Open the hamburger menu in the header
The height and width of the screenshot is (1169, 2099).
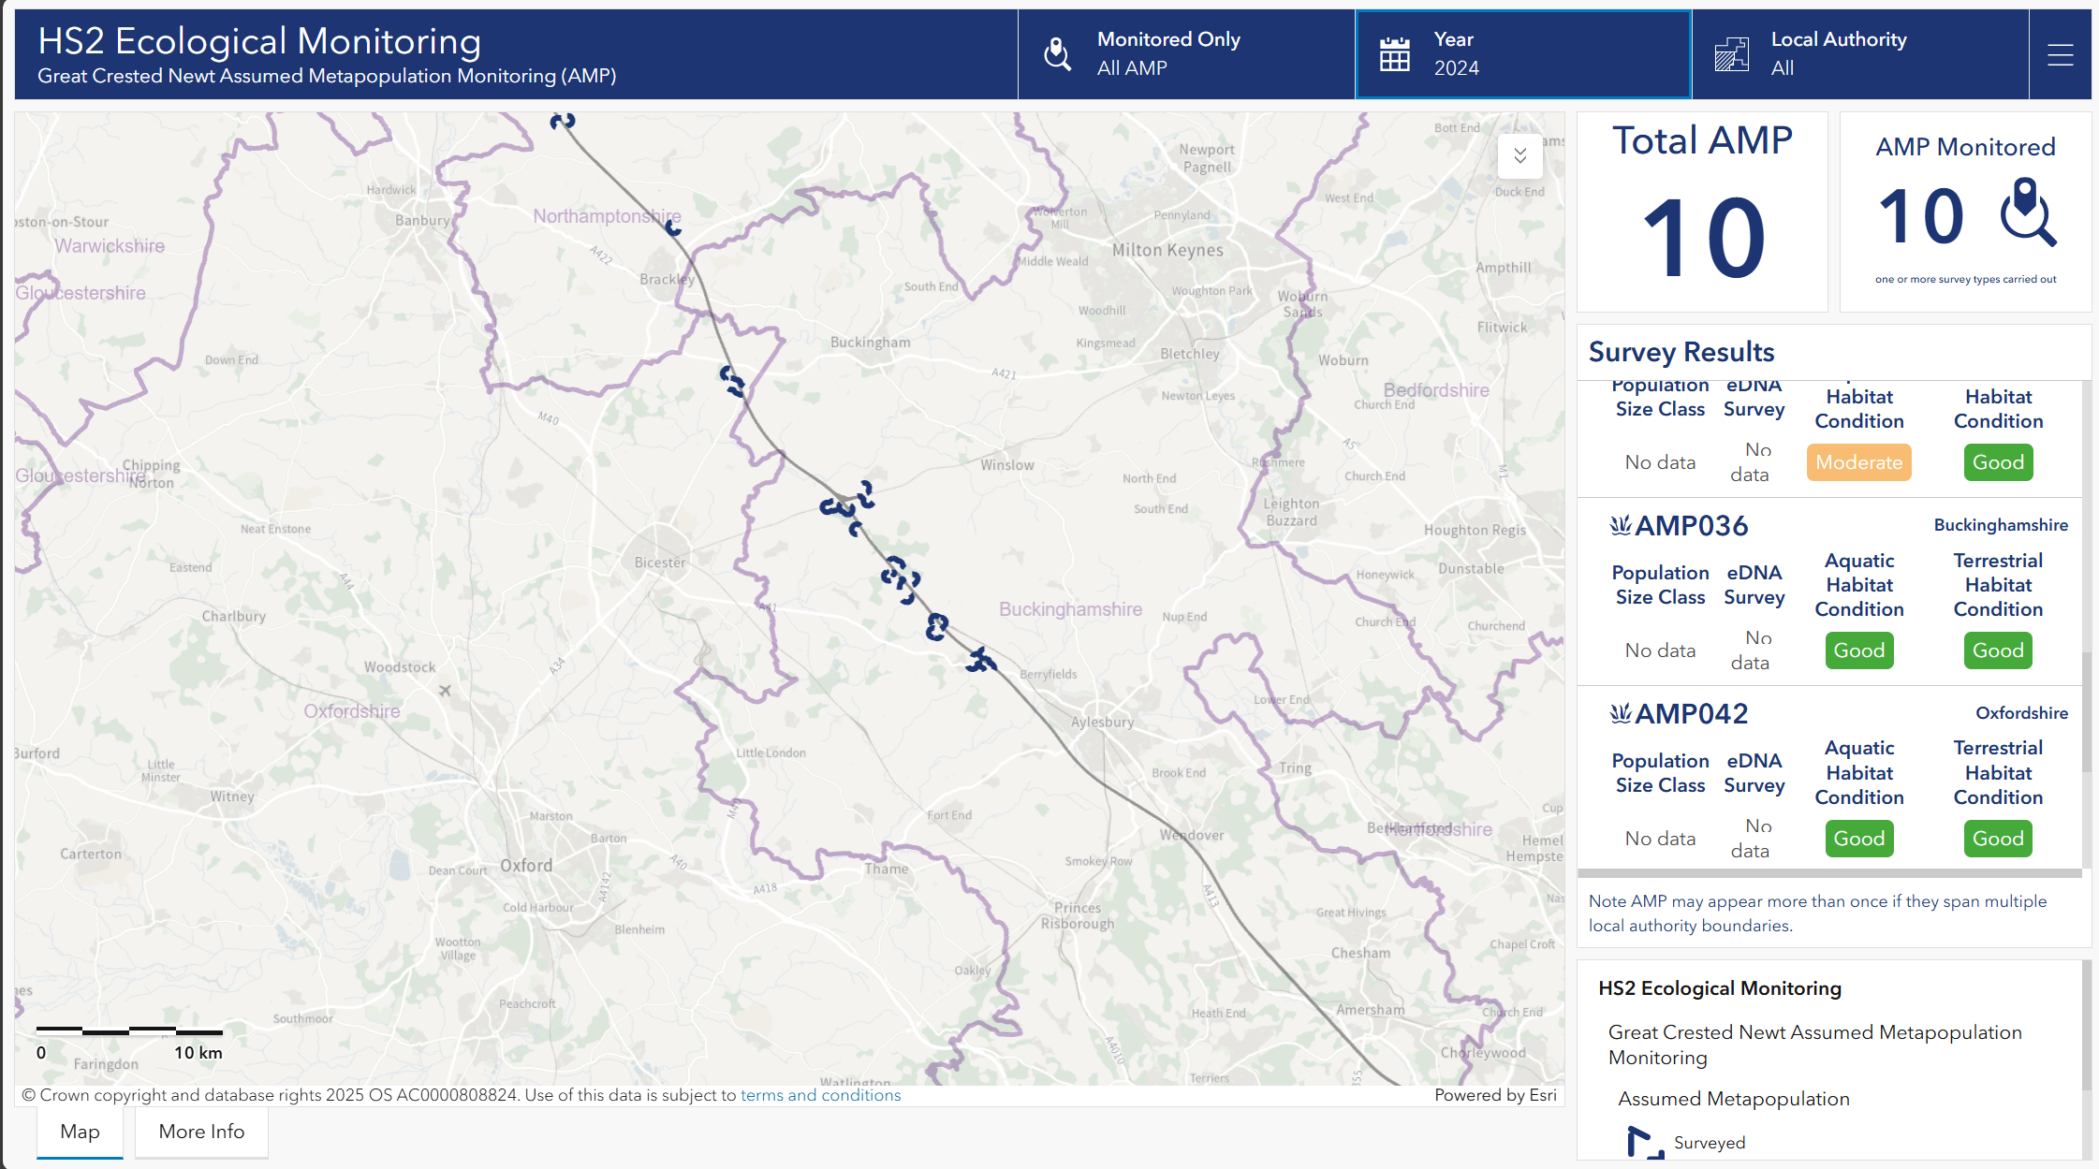2060,55
